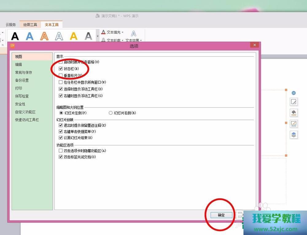Expand the text style gallery more arrow

click(x=98, y=36)
